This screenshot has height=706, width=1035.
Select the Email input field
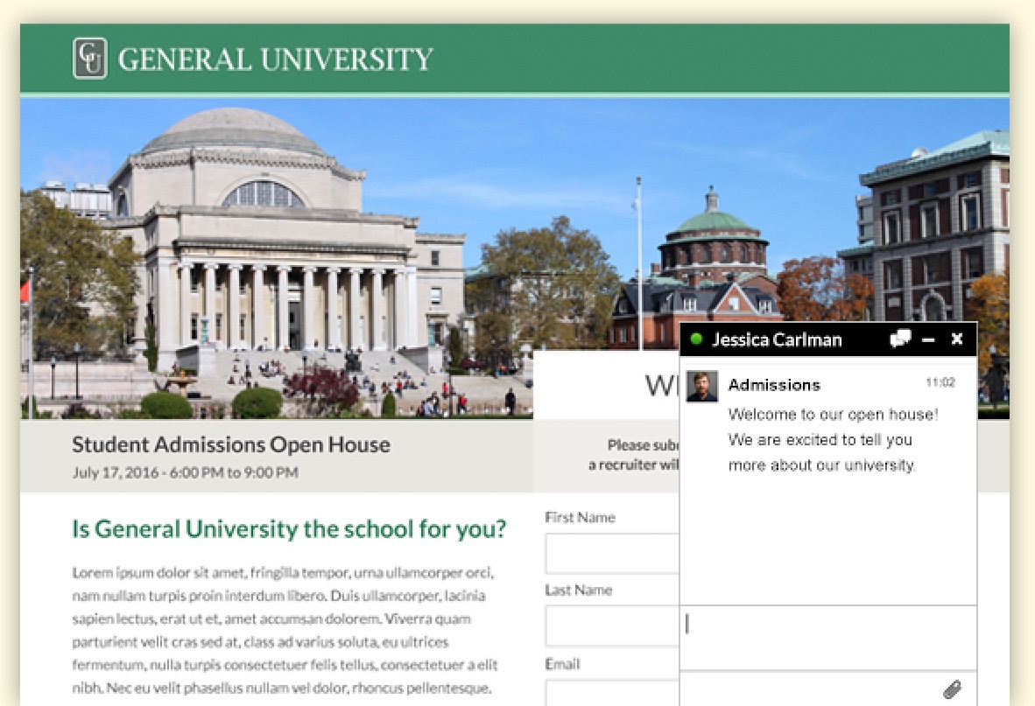[x=611, y=693]
